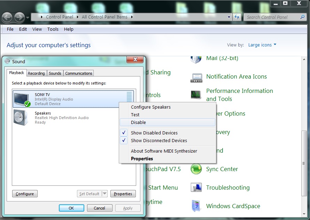Click the refresh button beside address bar
This screenshot has width=310, height=220.
tap(237, 17)
